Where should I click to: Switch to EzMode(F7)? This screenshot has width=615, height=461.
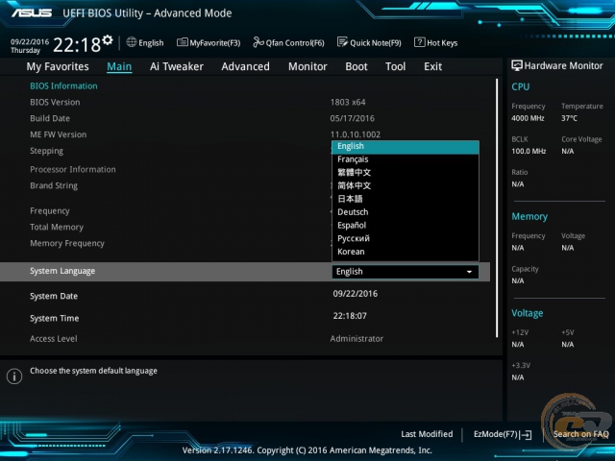[x=503, y=434]
